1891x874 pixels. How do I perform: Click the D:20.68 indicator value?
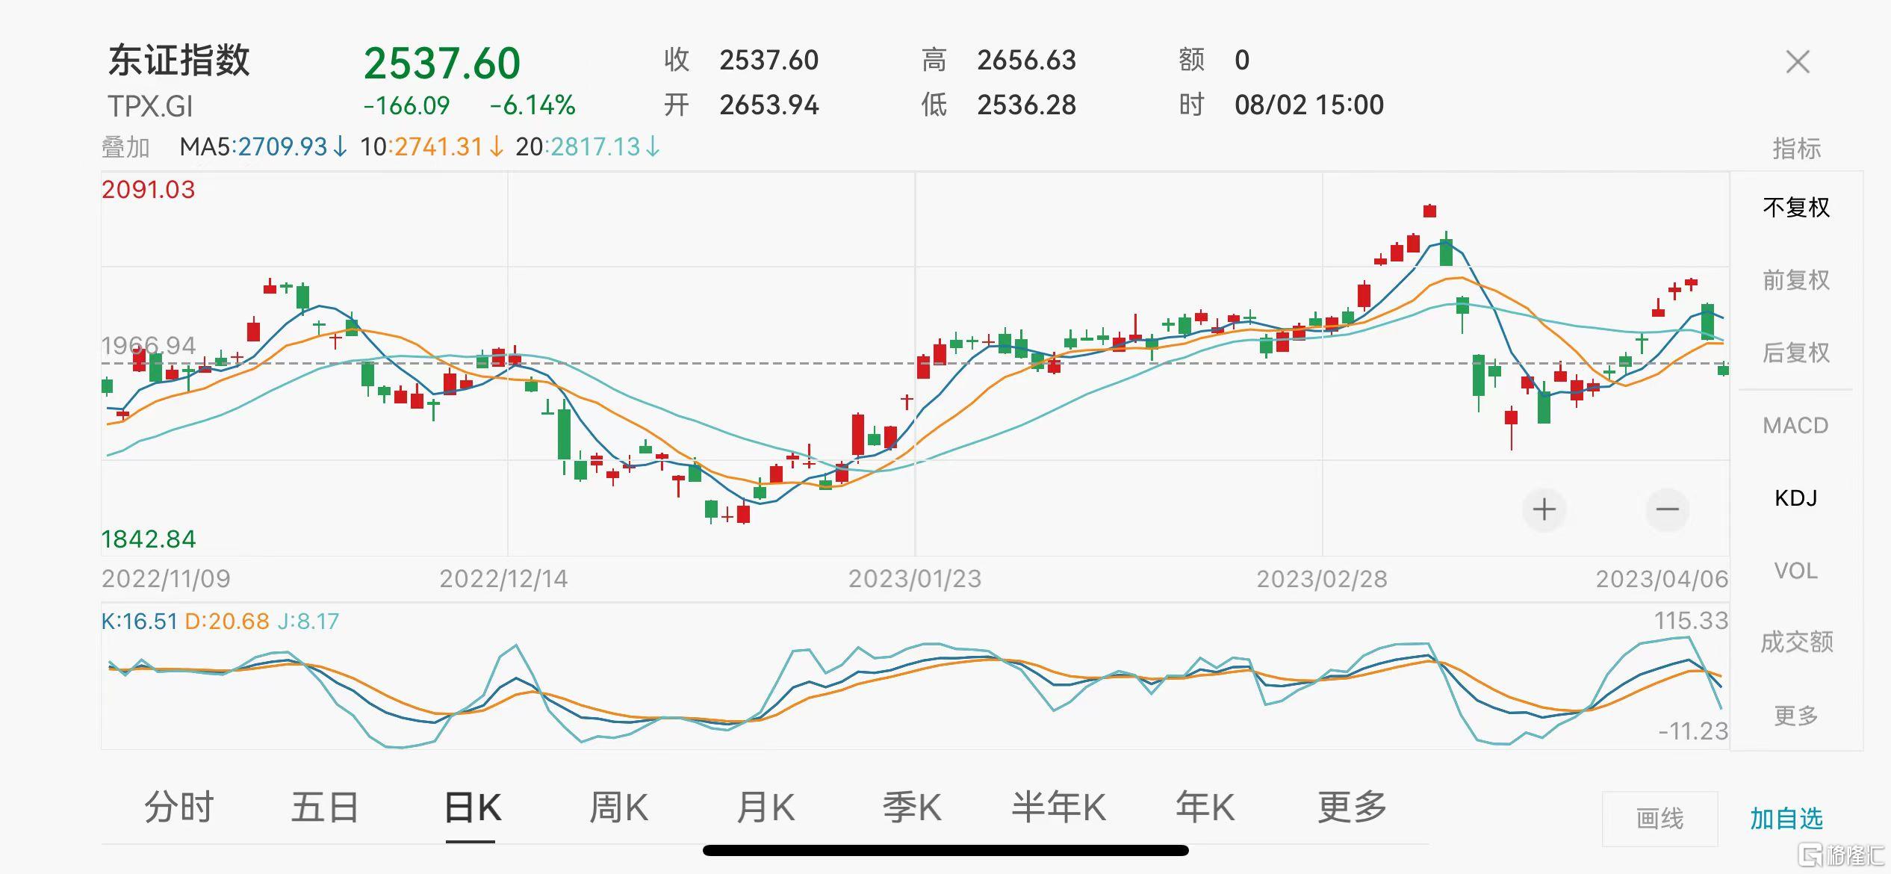226,622
